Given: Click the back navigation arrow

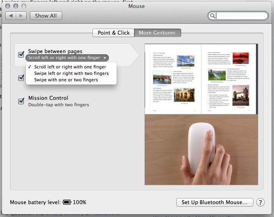Looking at the screenshot, I should (x=11, y=16).
